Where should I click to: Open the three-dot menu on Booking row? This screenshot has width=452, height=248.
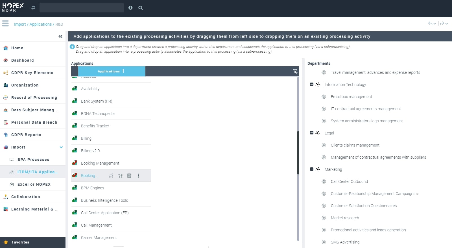point(138,176)
